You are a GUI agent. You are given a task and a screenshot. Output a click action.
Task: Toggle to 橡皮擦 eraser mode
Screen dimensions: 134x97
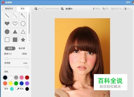pyautogui.click(x=22, y=48)
